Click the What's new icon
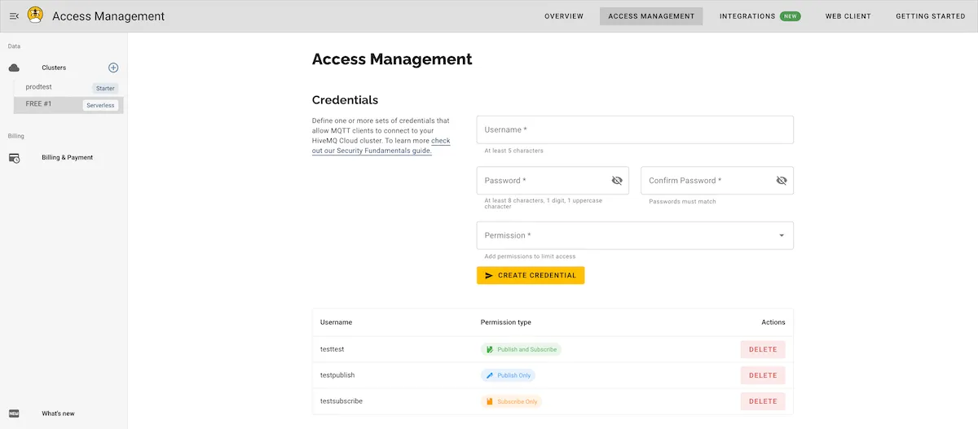978x429 pixels. (14, 414)
